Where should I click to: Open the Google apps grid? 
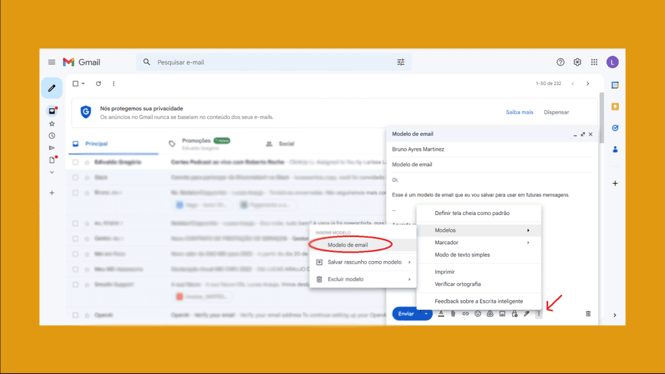click(x=594, y=62)
